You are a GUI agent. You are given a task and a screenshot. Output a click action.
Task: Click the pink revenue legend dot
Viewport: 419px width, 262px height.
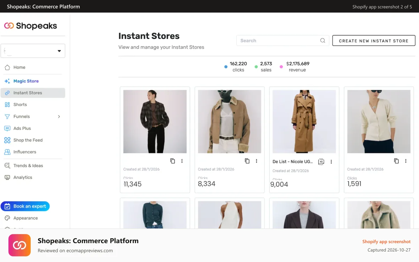click(281, 67)
